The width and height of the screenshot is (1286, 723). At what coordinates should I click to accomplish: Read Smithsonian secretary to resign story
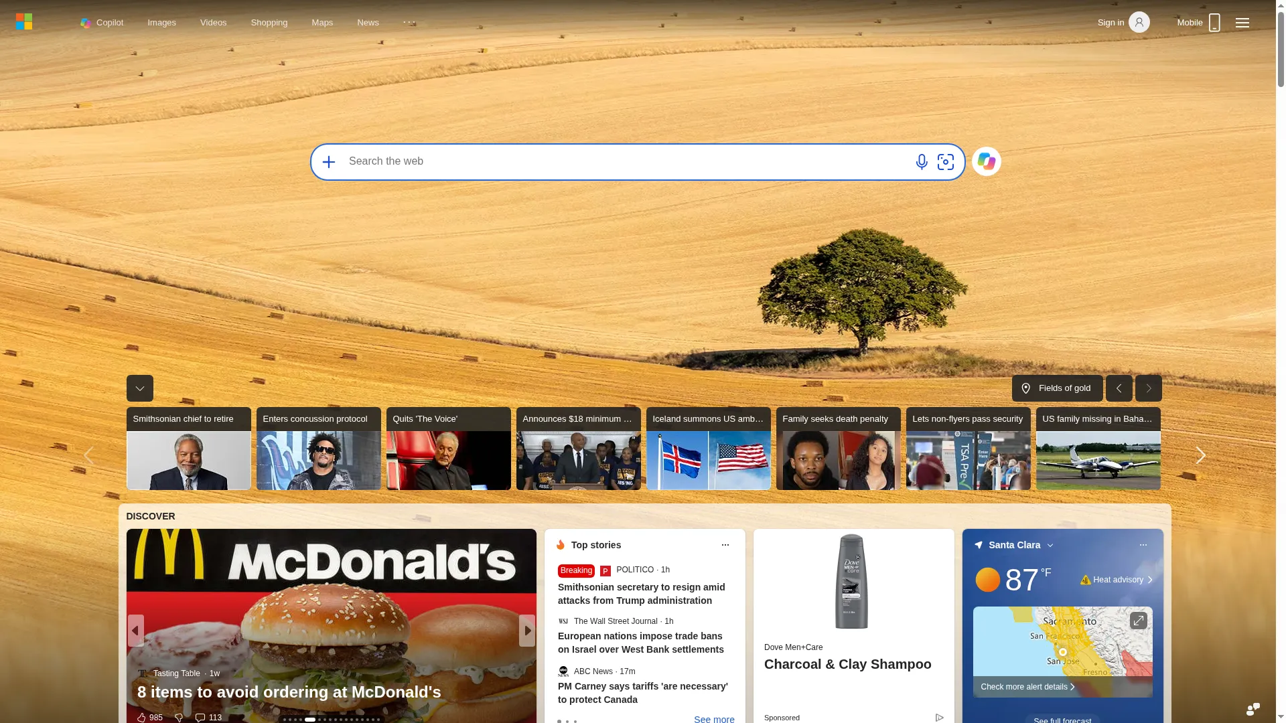coord(642,594)
